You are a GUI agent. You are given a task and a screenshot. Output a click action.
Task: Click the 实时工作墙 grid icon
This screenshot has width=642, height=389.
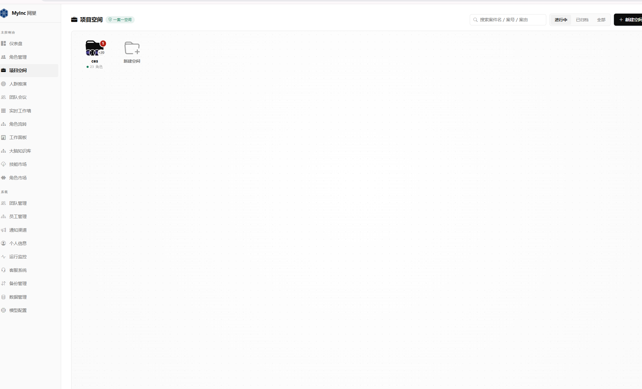point(4,111)
